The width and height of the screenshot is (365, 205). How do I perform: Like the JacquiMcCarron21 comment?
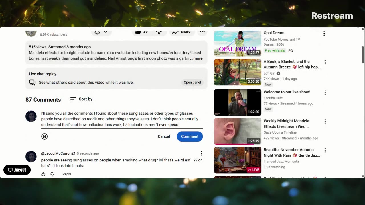(43, 174)
